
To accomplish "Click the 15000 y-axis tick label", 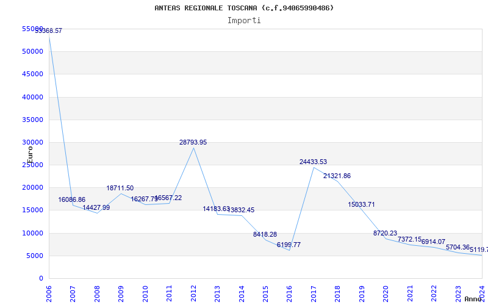I will [33, 210].
